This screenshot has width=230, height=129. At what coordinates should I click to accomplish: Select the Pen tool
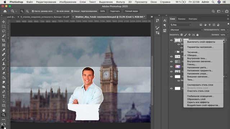[x=4, y=92]
